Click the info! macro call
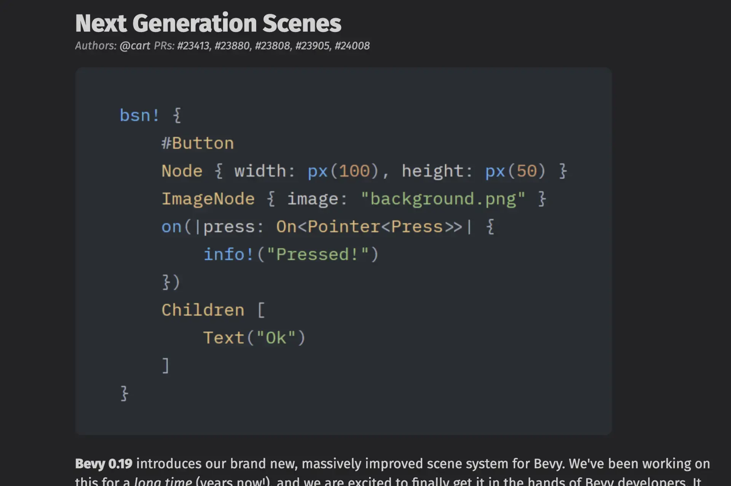Image resolution: width=731 pixels, height=486 pixels. tap(228, 254)
